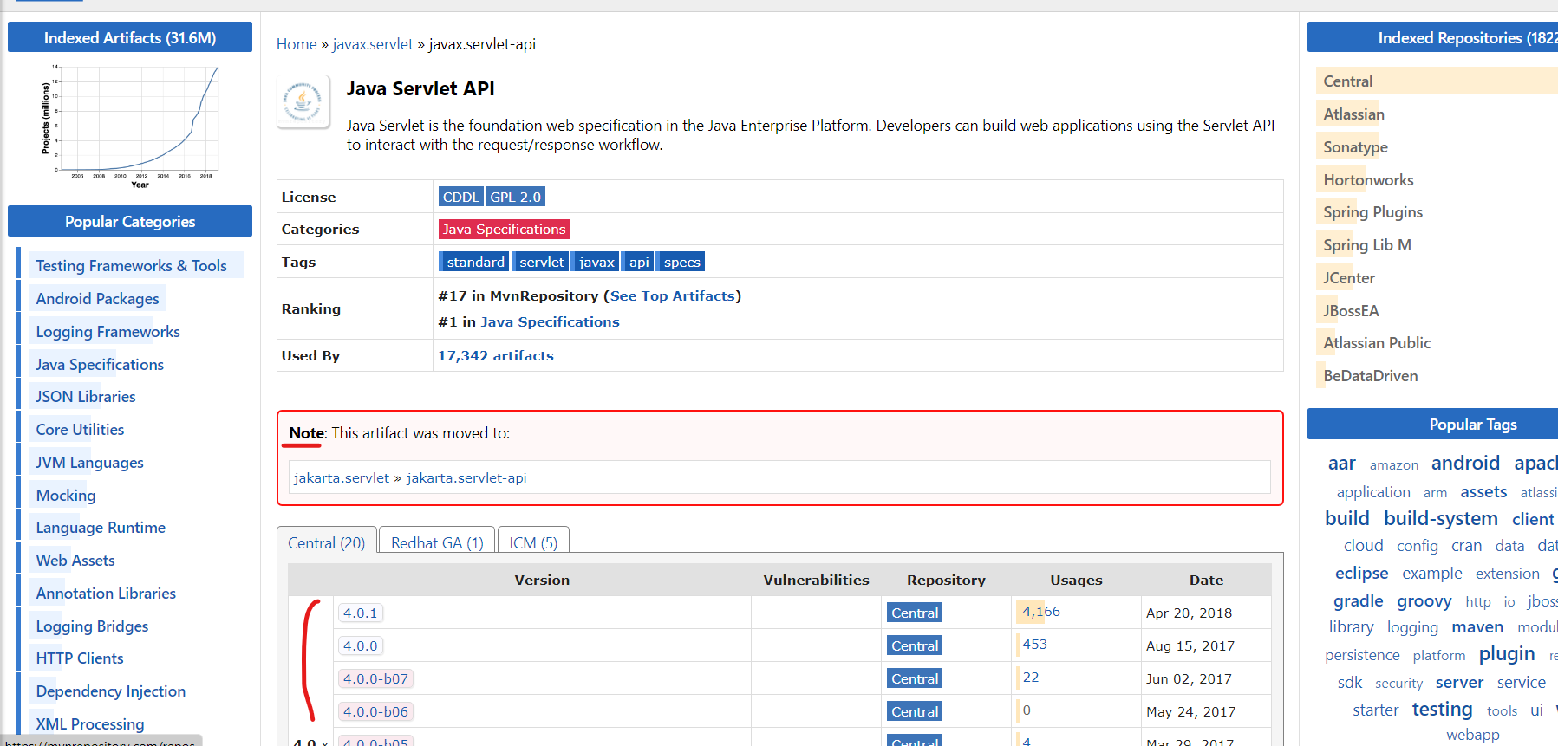
Task: Click Central repository badge for 4.0.1
Action: pos(915,613)
